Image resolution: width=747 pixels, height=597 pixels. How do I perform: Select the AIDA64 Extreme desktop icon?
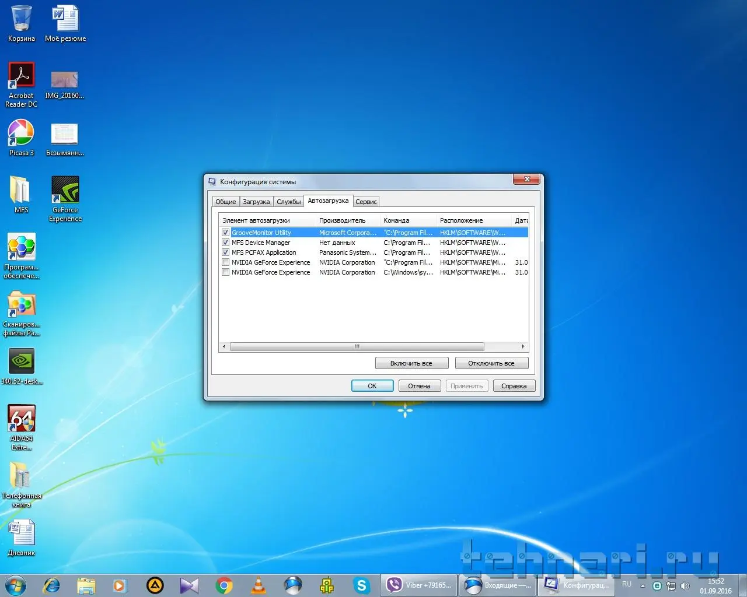[22, 419]
